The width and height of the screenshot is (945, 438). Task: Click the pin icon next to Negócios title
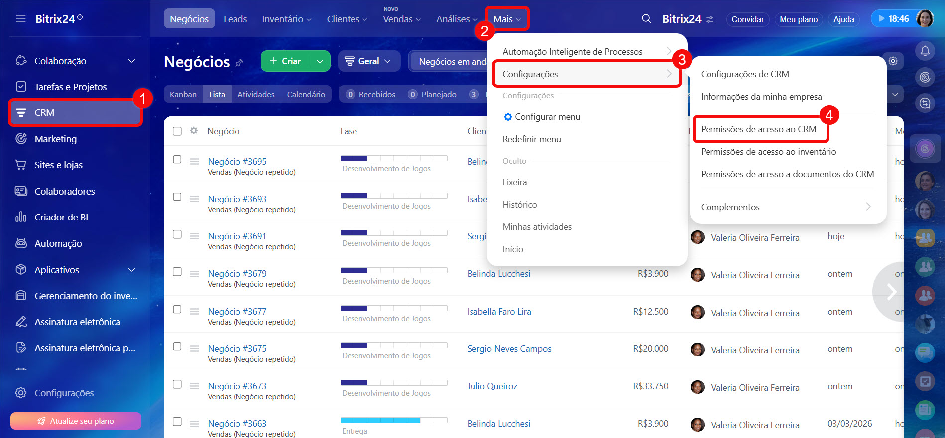239,63
